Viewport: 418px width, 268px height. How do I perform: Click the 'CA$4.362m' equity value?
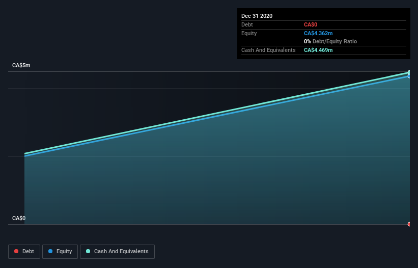click(x=318, y=33)
